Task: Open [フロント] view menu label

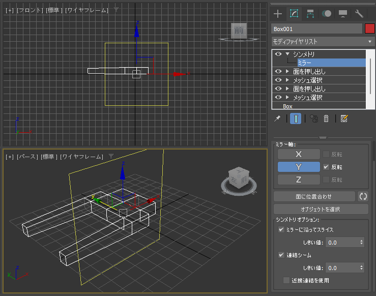Action: [30, 10]
